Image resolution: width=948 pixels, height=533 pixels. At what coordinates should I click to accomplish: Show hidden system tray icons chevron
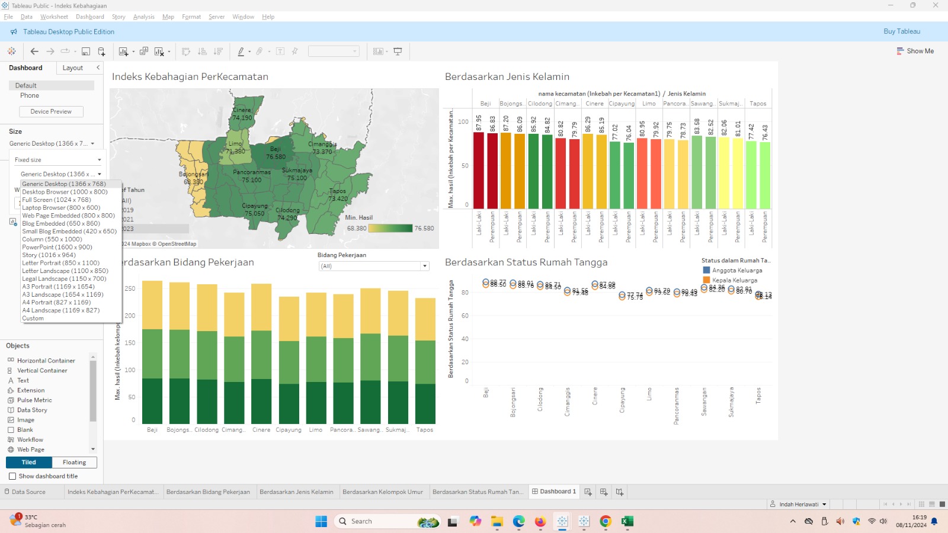(793, 521)
